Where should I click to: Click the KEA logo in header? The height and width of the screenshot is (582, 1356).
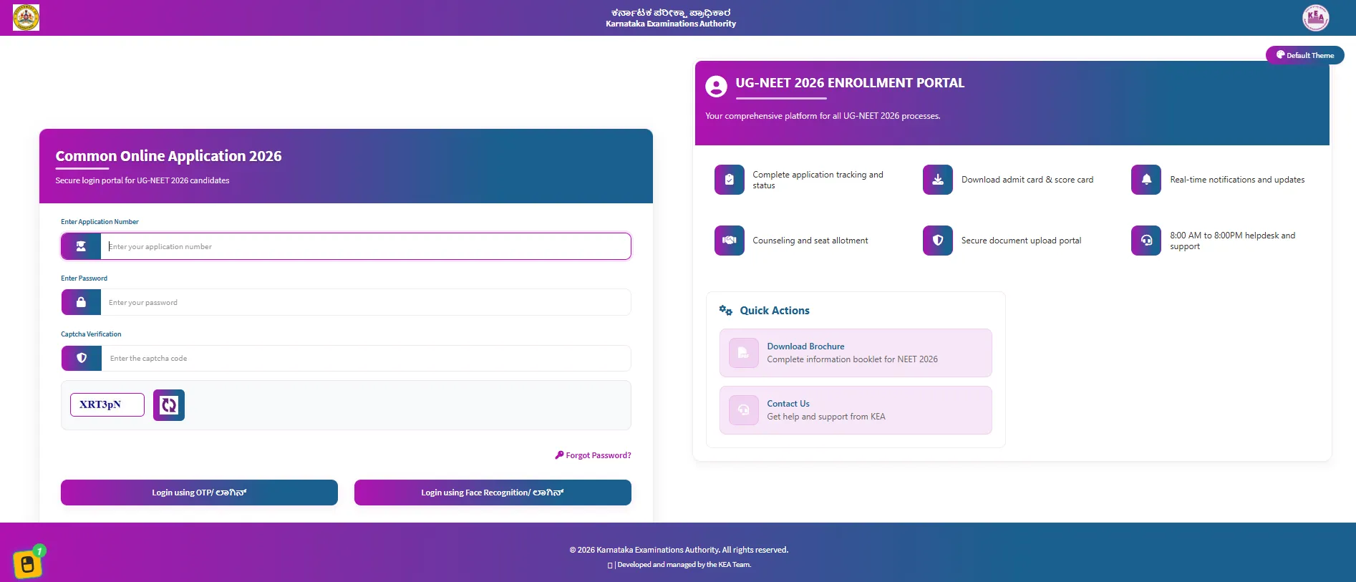(x=1315, y=17)
